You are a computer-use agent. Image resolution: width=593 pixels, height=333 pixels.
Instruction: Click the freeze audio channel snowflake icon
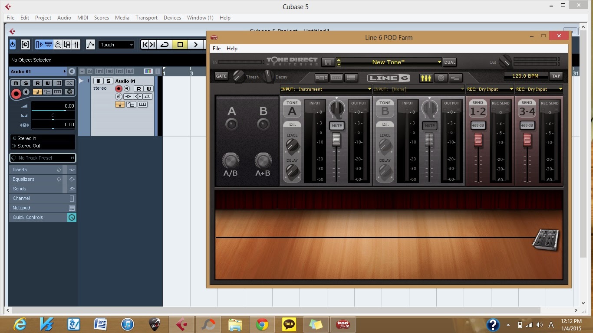pos(69,92)
